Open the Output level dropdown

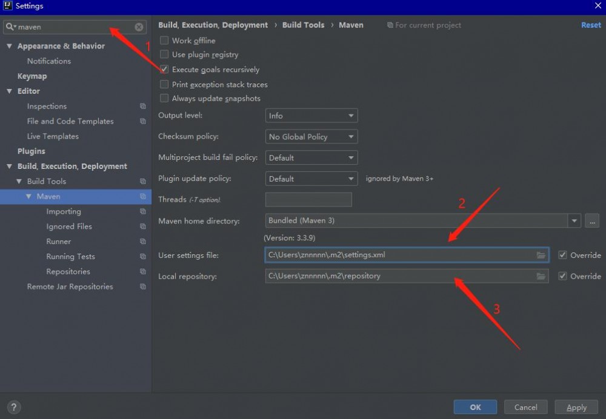311,116
